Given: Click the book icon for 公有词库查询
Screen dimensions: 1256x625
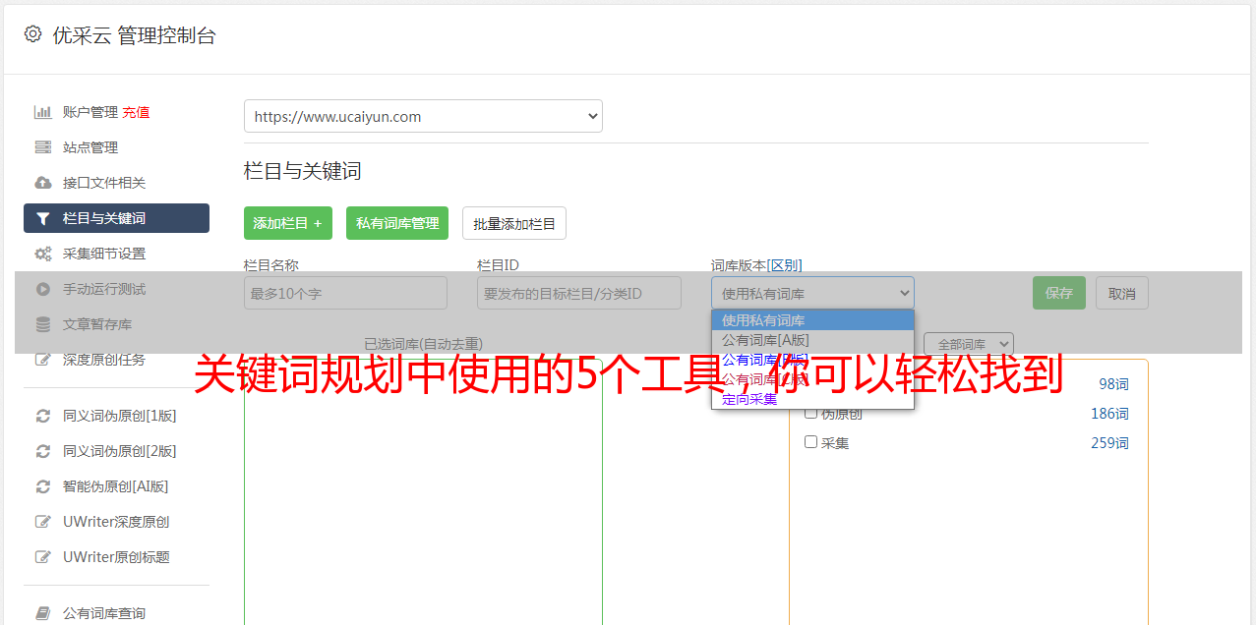Looking at the screenshot, I should tap(43, 613).
